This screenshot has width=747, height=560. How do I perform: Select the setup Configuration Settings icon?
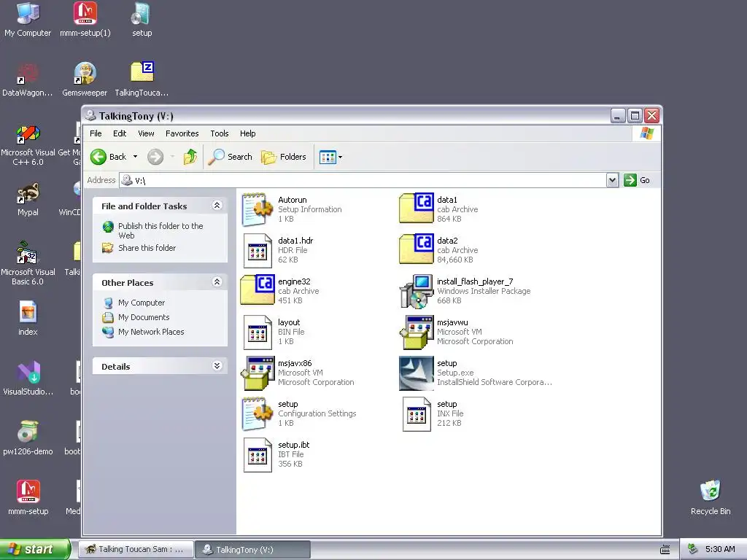pyautogui.click(x=258, y=414)
